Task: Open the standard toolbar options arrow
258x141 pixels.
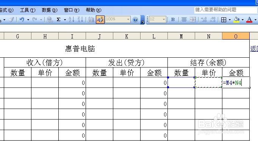Action: [x=142, y=20]
